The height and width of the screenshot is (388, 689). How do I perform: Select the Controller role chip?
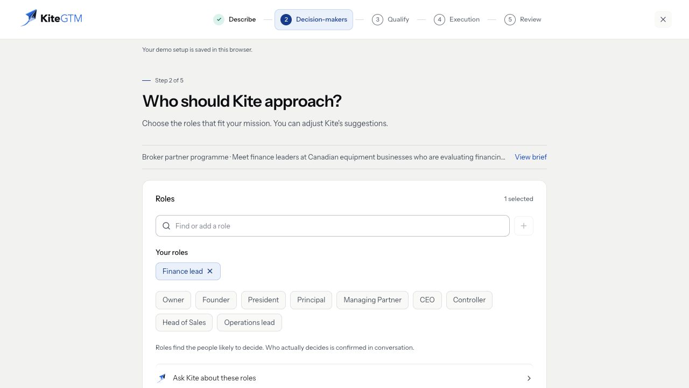point(469,300)
